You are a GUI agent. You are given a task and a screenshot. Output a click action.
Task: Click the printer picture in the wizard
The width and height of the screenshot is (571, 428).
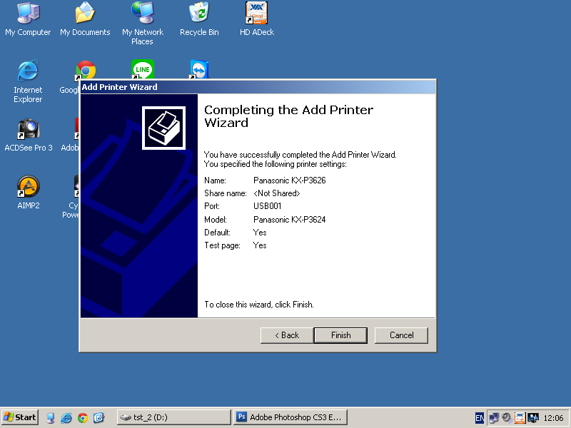click(164, 128)
